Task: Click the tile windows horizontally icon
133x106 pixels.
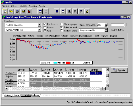Action: coord(57,11)
